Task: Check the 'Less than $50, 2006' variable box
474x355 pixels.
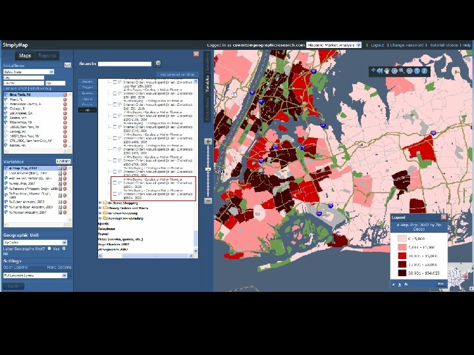Action: pos(115,82)
